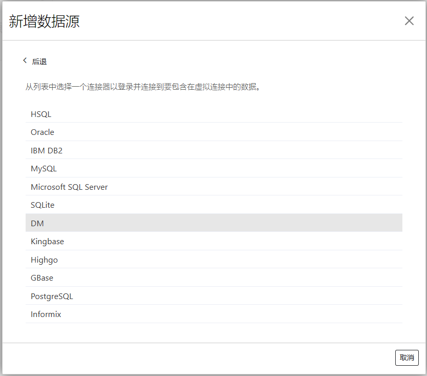Select the PostgreSQL connector
This screenshot has width=427, height=376.
(214, 296)
